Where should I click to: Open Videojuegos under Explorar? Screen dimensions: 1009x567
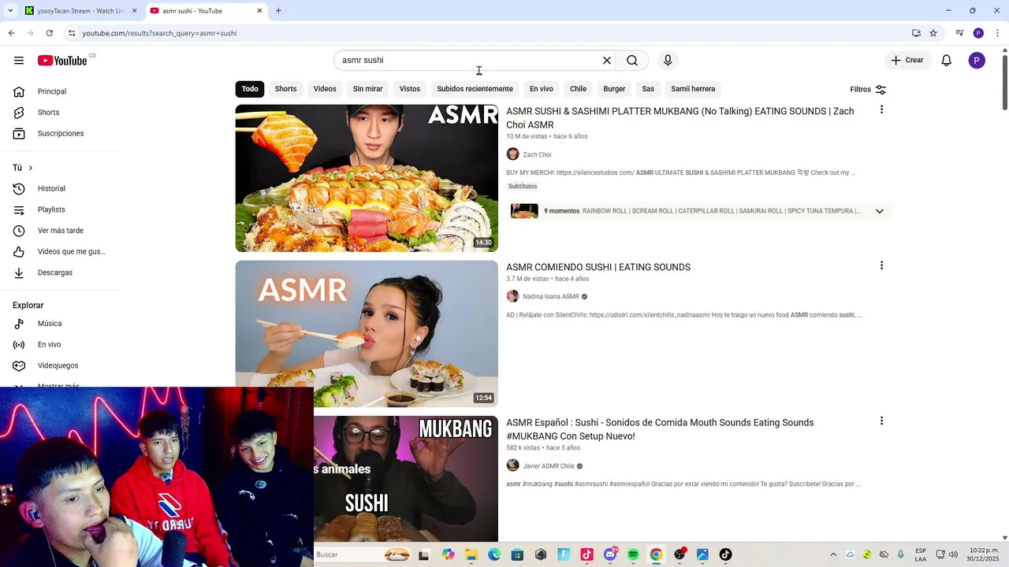pos(60,365)
